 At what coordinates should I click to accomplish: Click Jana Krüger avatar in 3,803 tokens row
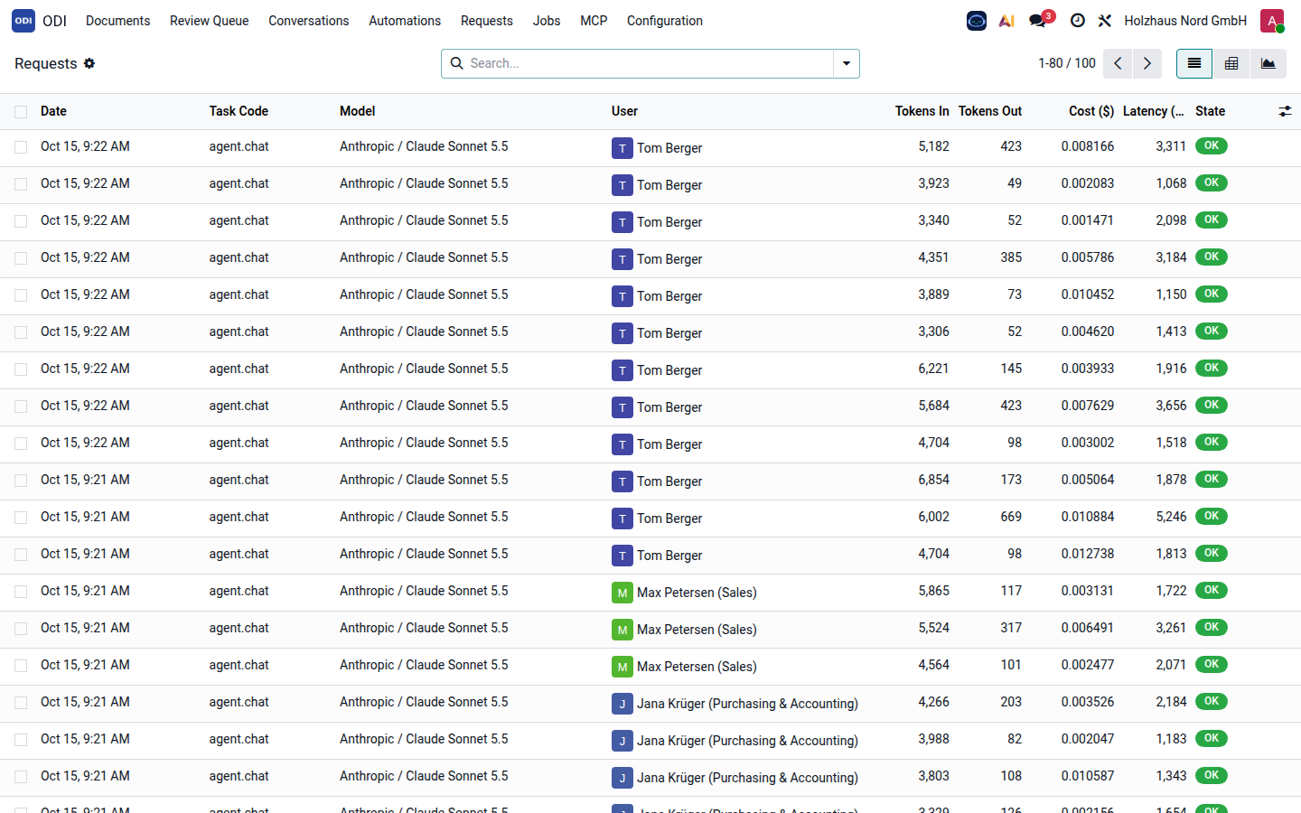point(622,778)
